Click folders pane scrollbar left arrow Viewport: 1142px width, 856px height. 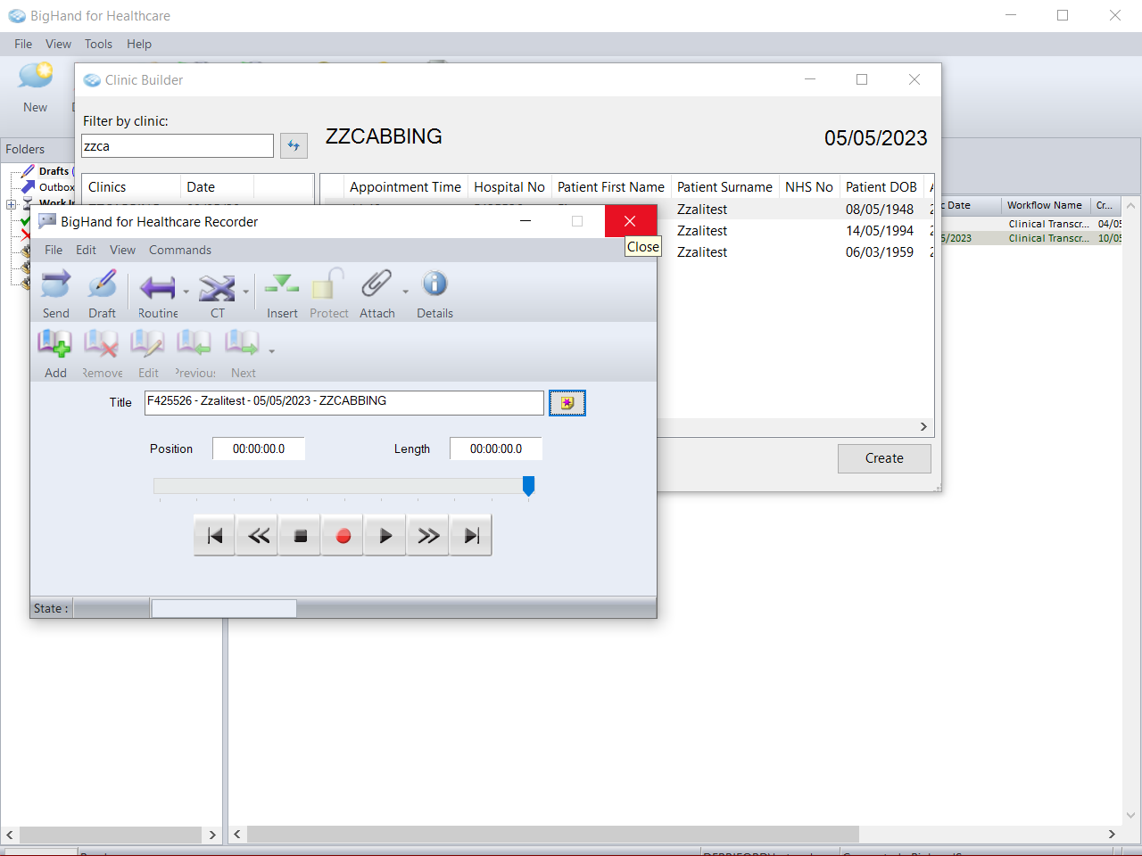(x=10, y=835)
